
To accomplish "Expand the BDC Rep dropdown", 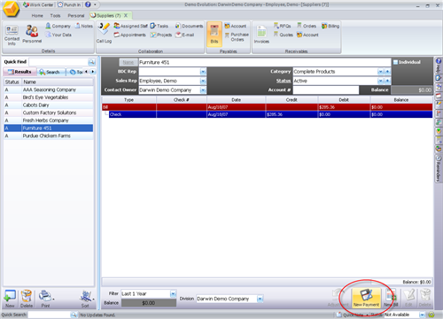I will pyautogui.click(x=203, y=72).
